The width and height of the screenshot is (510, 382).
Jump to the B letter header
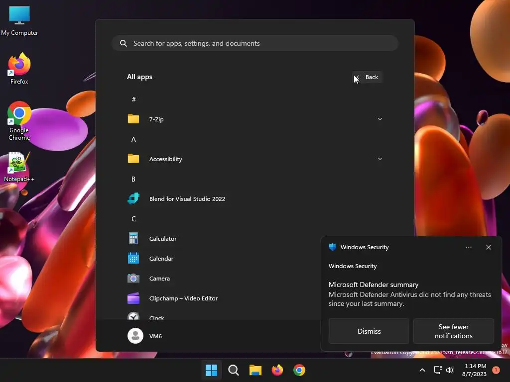(x=133, y=179)
